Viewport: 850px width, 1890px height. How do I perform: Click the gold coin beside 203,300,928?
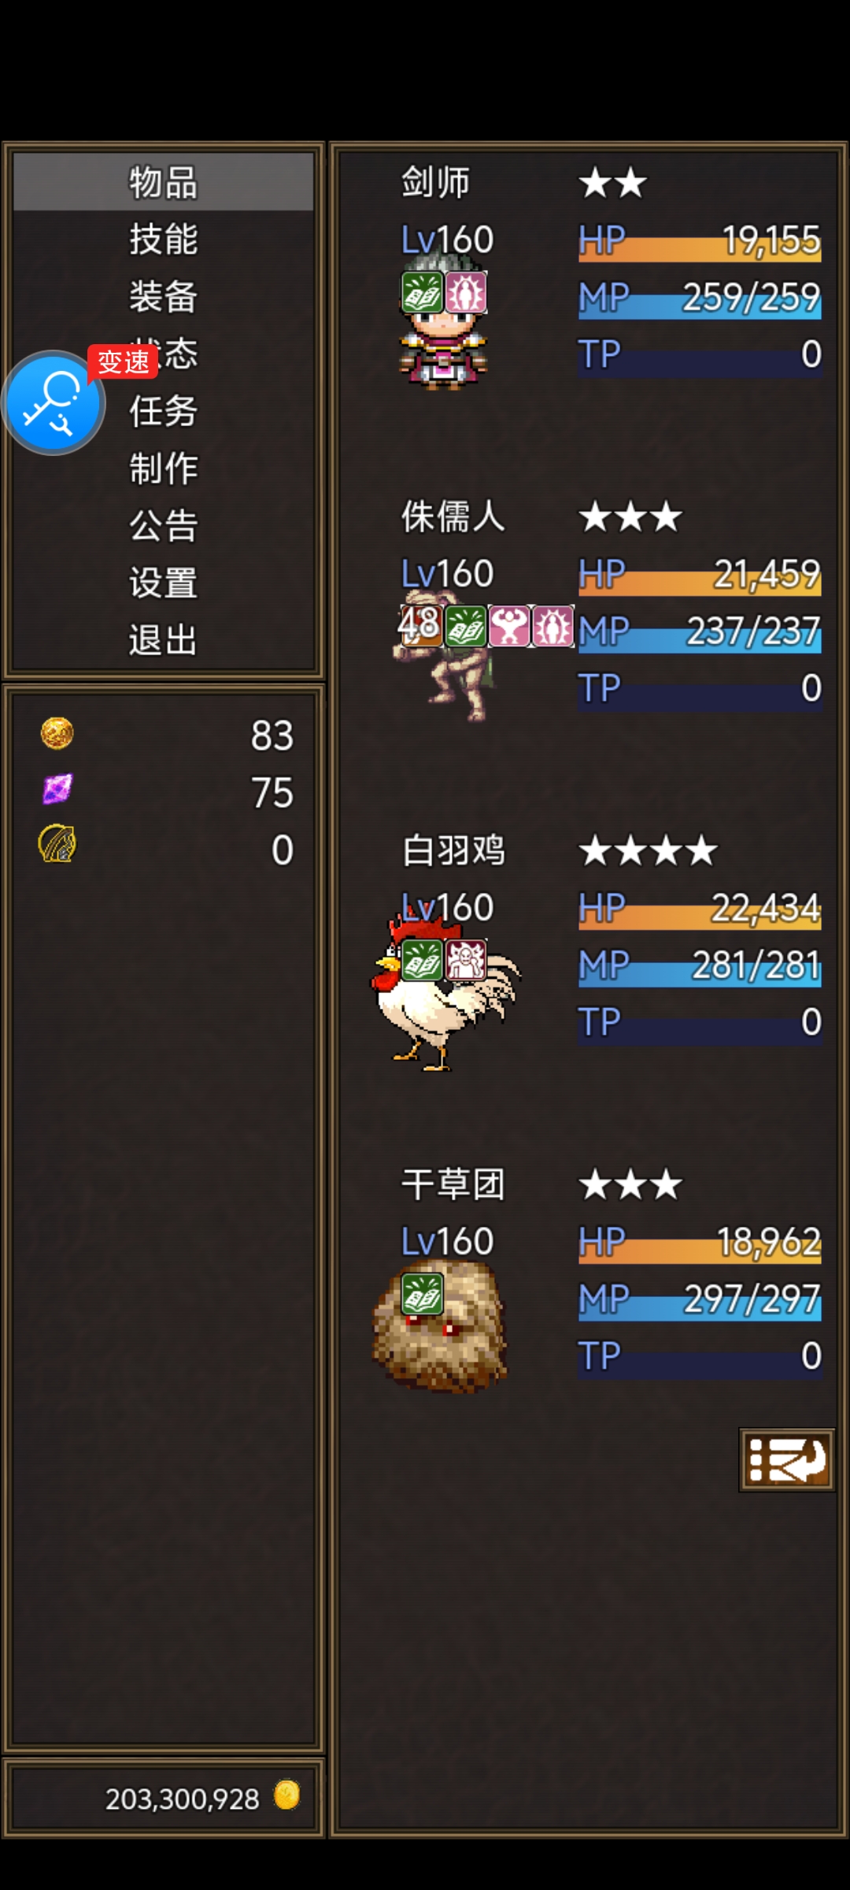pos(286,1795)
